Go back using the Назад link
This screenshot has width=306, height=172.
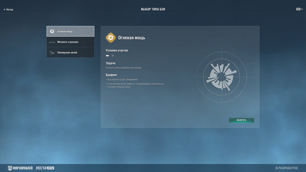[8, 9]
